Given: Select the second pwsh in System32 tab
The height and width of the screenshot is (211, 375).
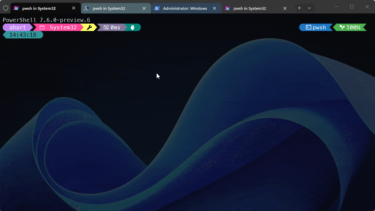Looking at the screenshot, I should coord(111,8).
